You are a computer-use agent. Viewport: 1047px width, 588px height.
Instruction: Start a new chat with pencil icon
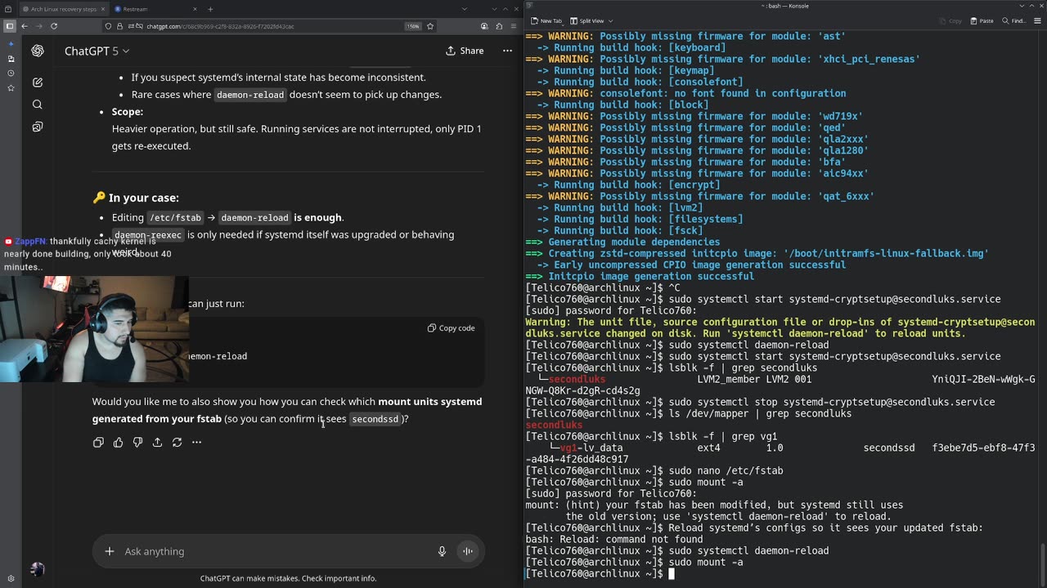38,82
